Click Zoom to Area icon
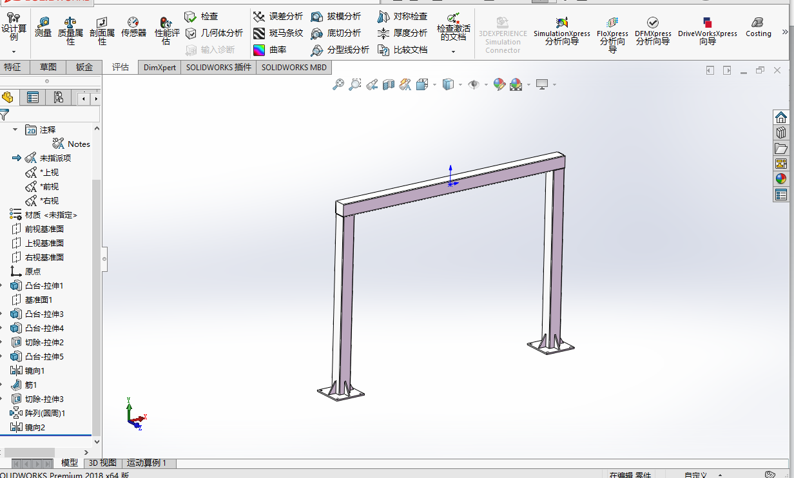The width and height of the screenshot is (794, 478). [354, 84]
